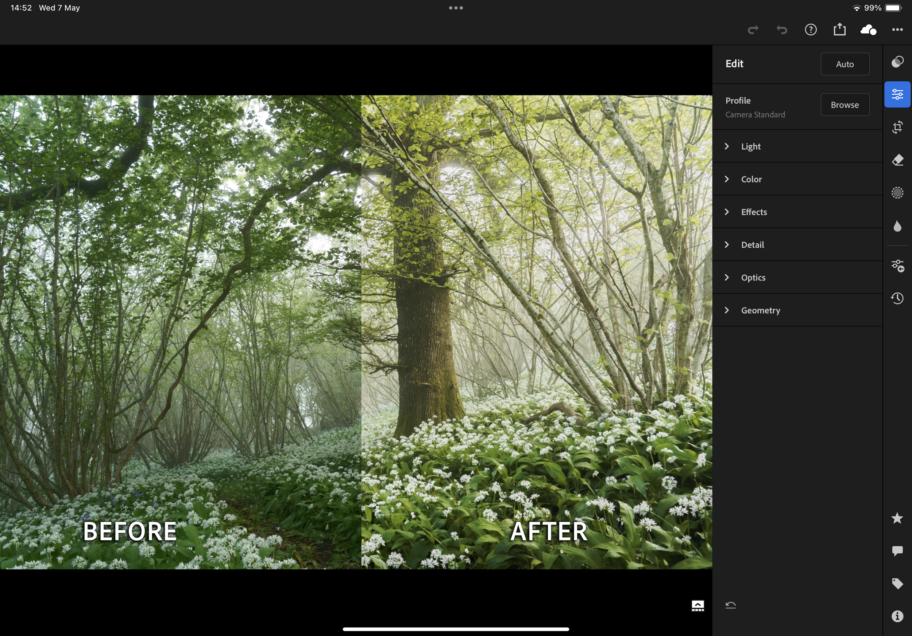This screenshot has width=912, height=636.
Task: Open the comments panel
Action: 897,550
